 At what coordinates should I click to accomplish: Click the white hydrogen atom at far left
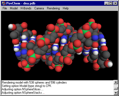pos(11,26)
